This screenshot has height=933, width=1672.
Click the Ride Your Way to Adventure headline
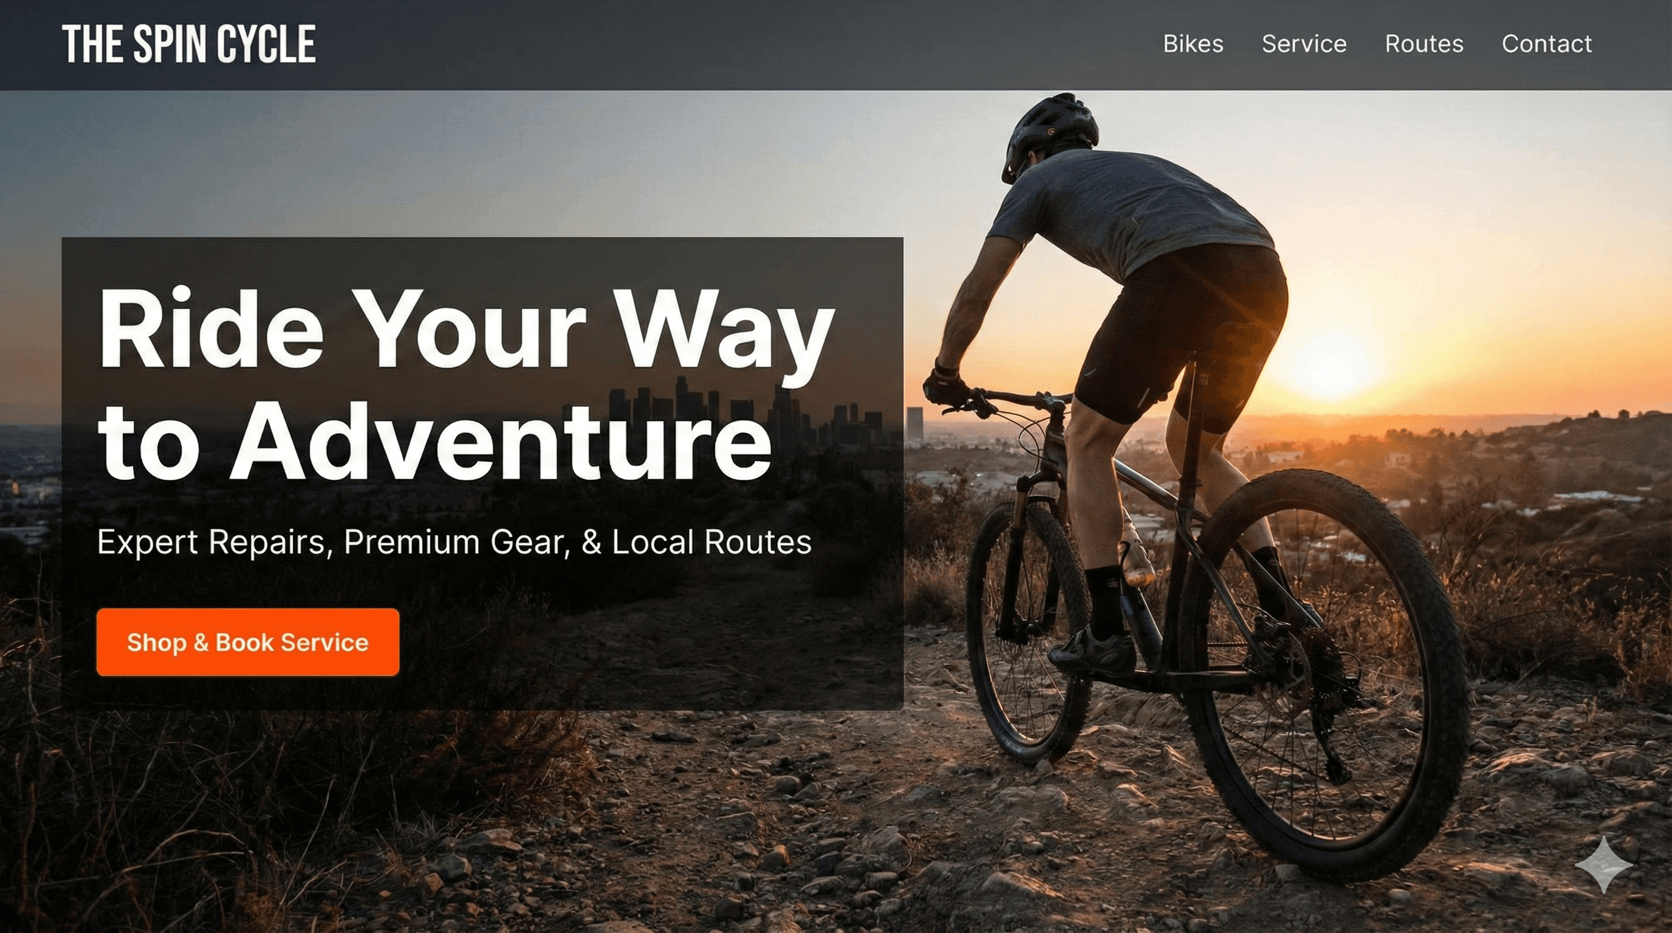[x=466, y=384]
